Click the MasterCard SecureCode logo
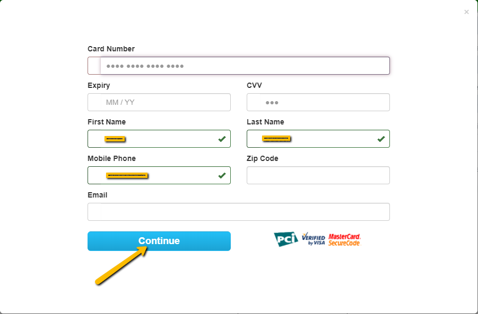Viewport: 478px width, 314px height. (x=345, y=240)
